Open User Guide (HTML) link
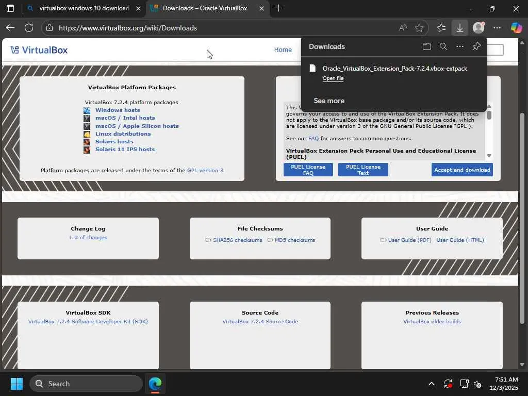Viewport: 528px width, 396px height. pyautogui.click(x=460, y=240)
